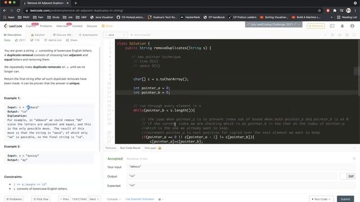
Task: Go to Next problem
Action: click(94, 199)
